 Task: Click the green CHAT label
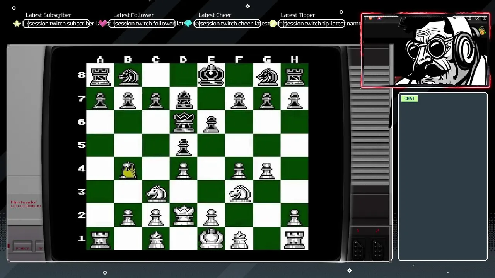pos(409,98)
